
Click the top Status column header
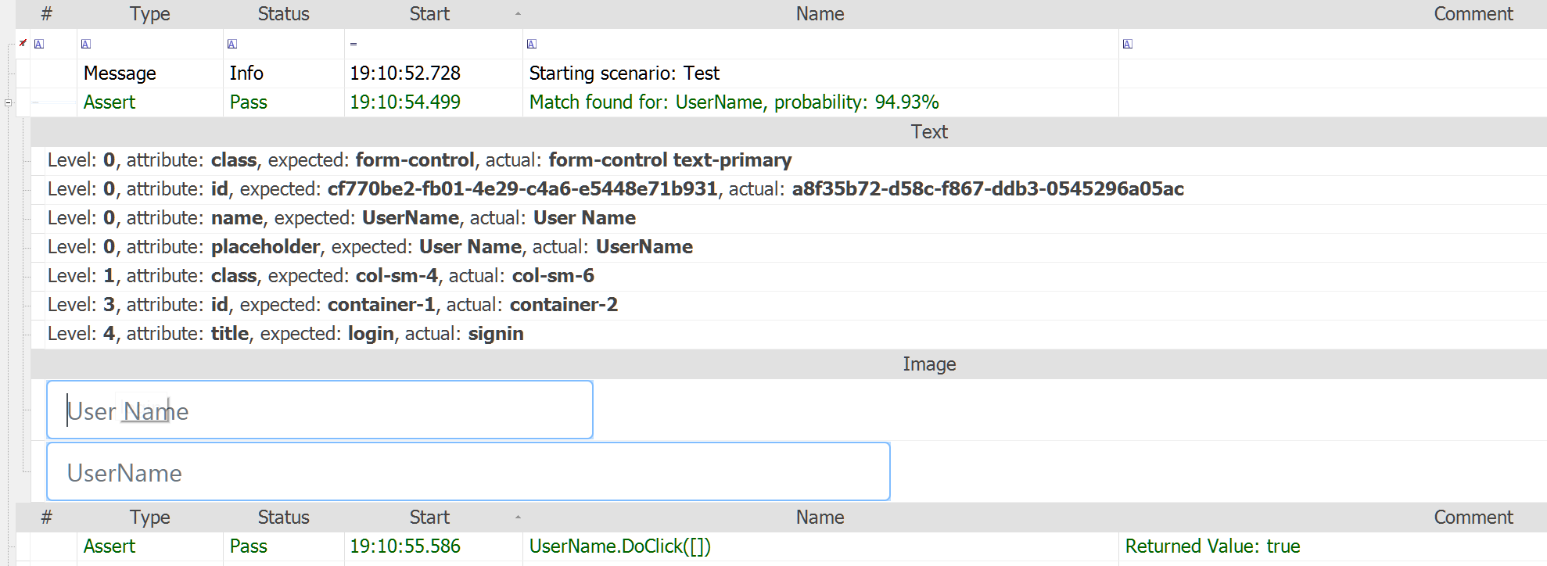tap(283, 14)
